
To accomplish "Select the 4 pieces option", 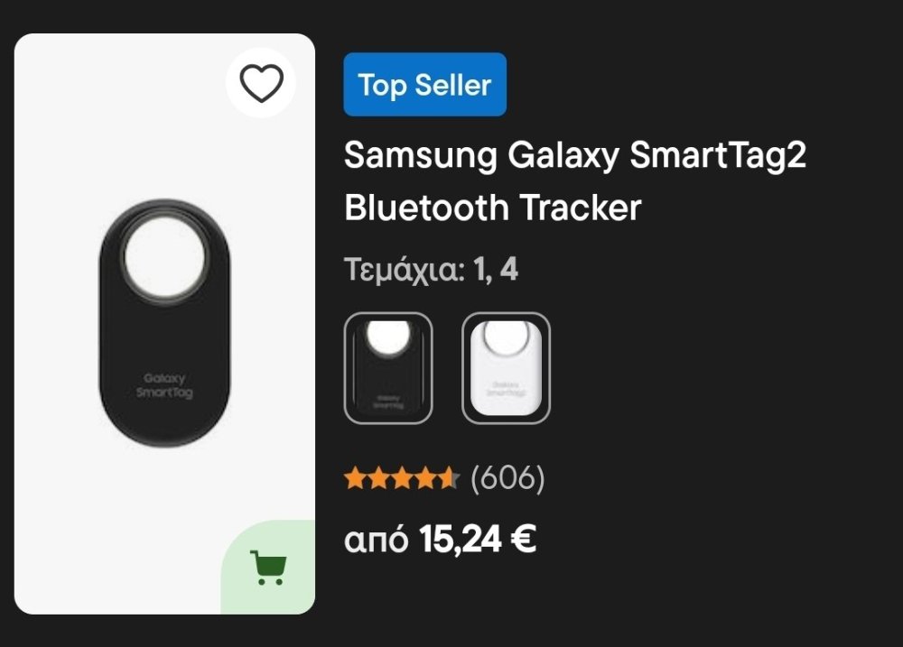I will (x=509, y=270).
